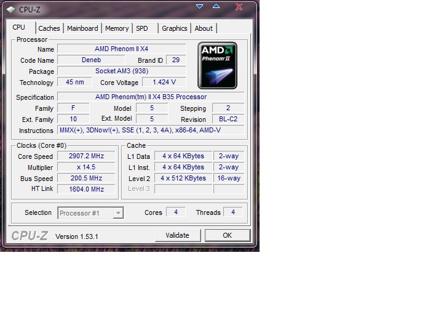
Task: Click the Name field AMD Phenom II X4
Action: [121, 49]
